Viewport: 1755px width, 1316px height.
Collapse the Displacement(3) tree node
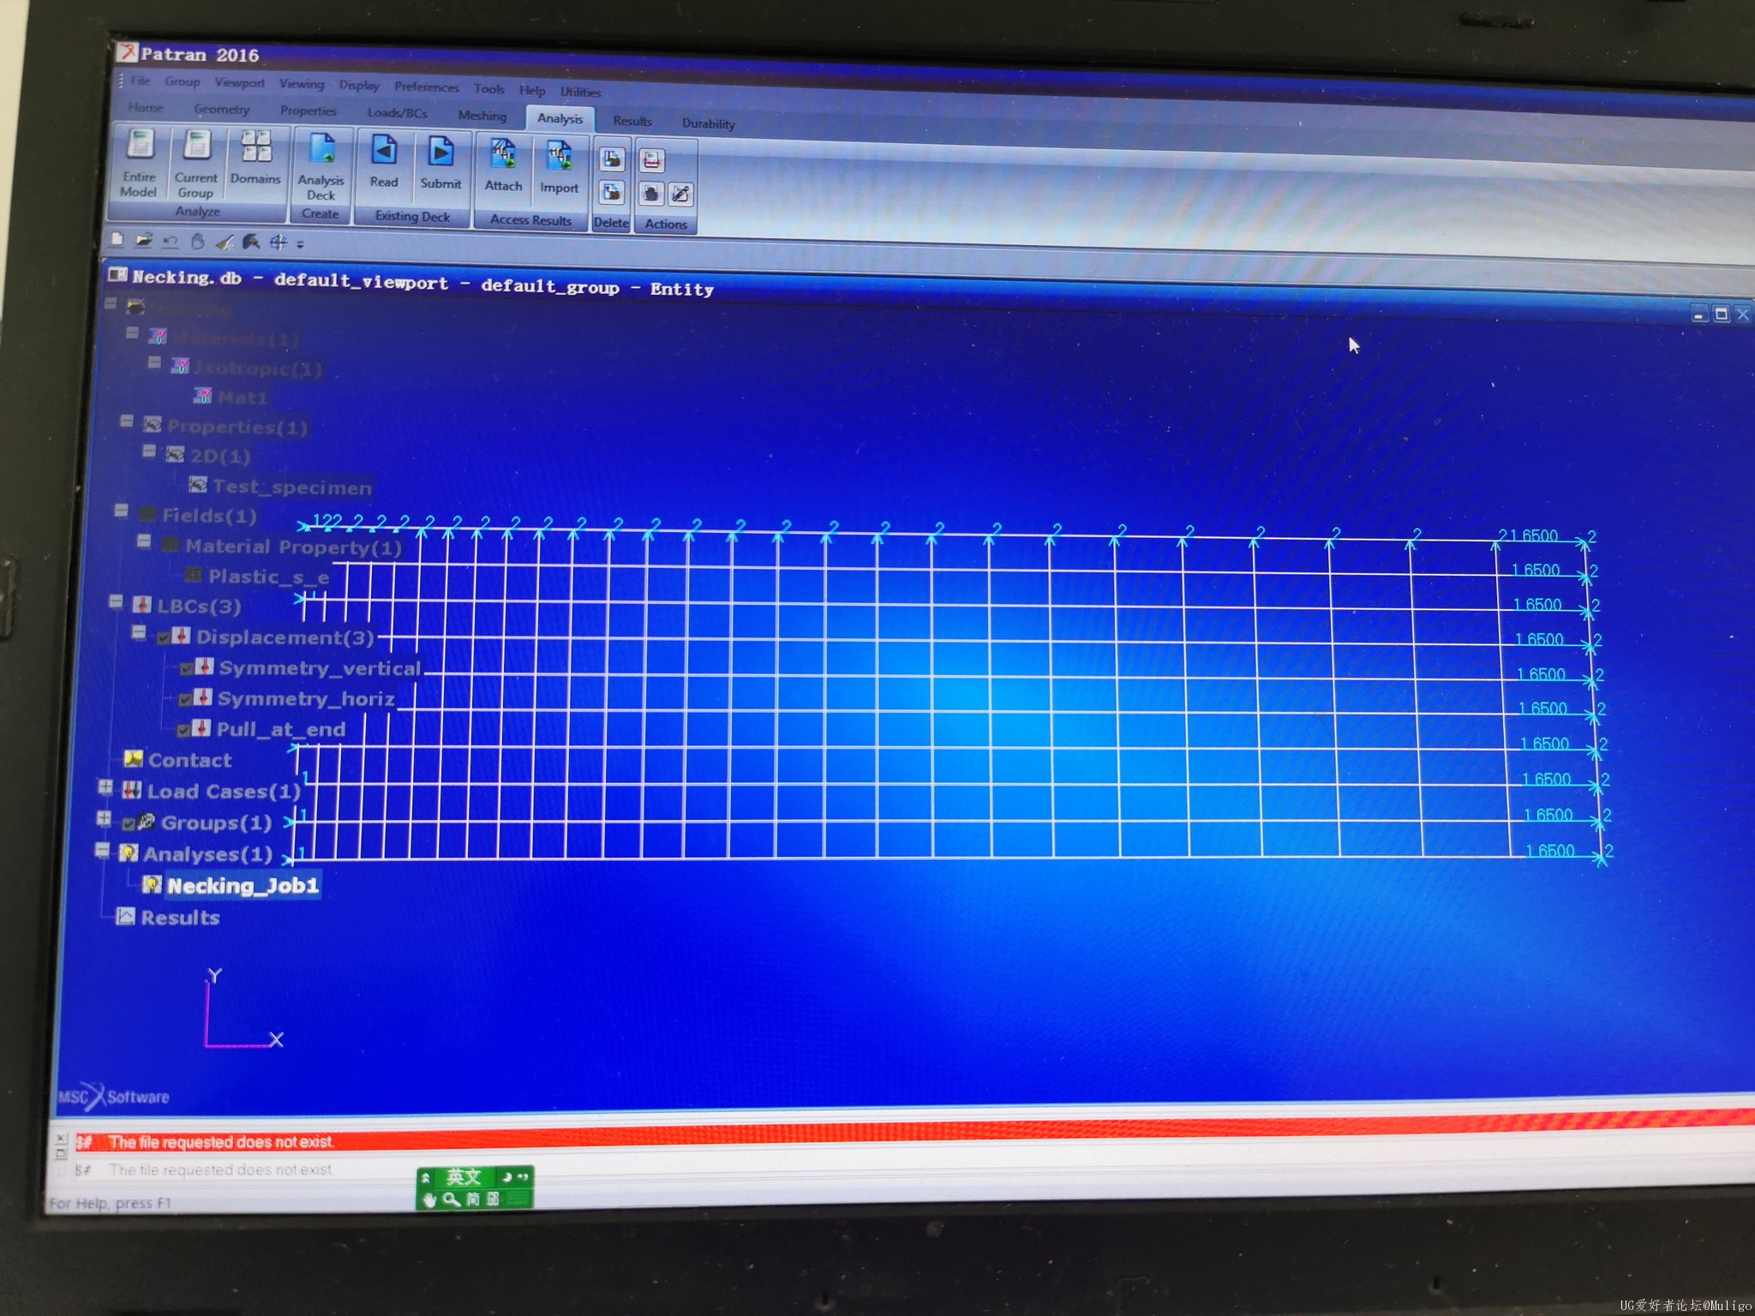coord(139,632)
